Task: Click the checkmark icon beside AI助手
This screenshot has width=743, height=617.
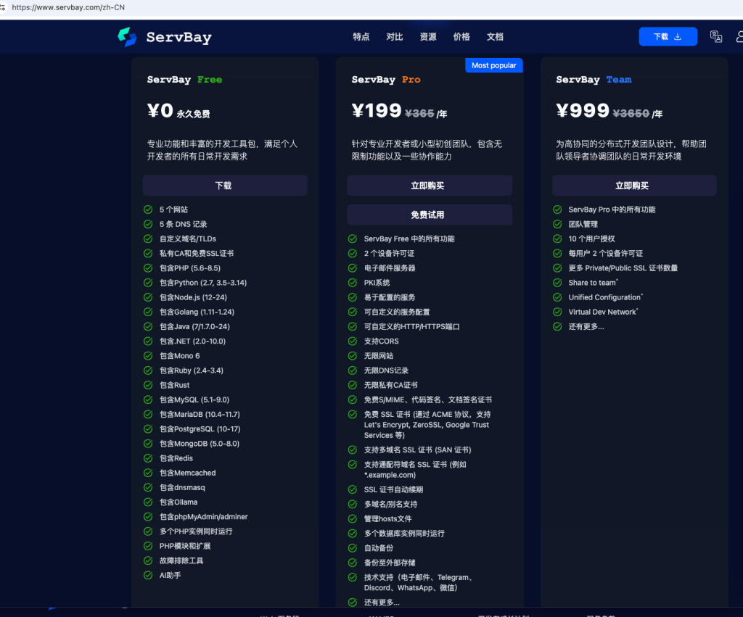Action: [148, 575]
